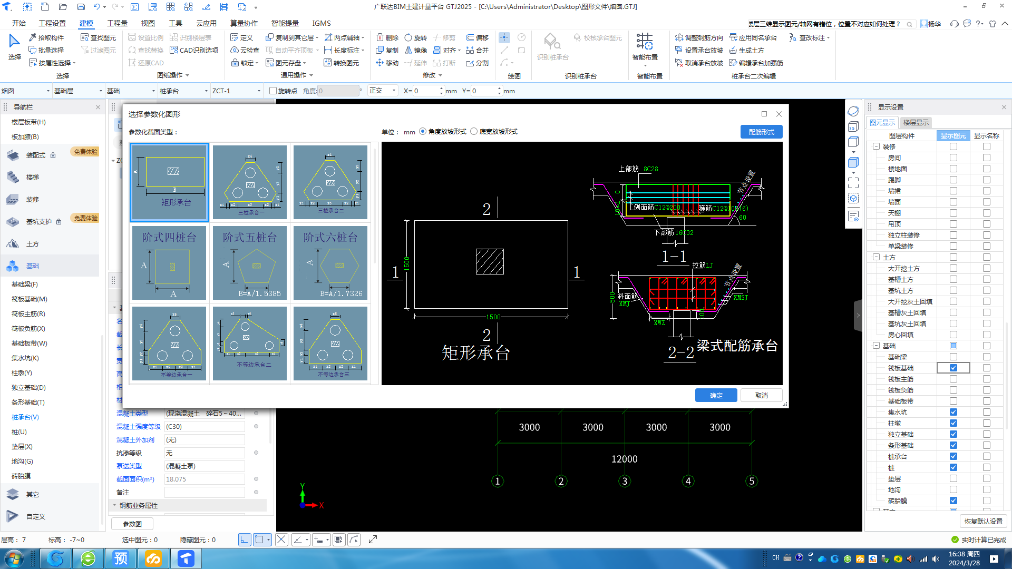
Task: Open the 建模 ribbon tab
Action: point(86,23)
